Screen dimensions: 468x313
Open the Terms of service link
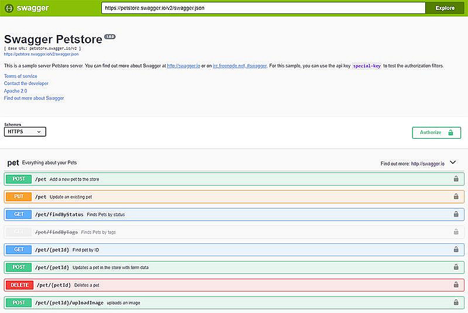[x=20, y=76]
